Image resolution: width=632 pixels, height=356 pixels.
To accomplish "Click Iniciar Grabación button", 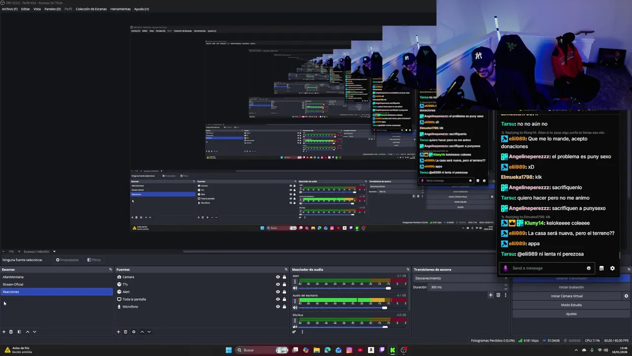I will click(571, 287).
